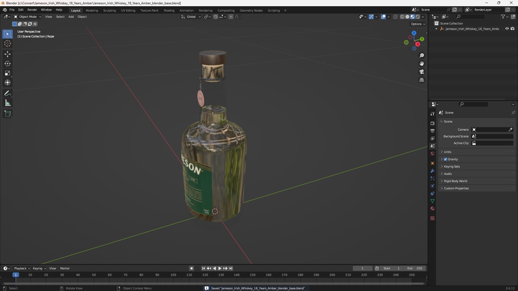Select the Add Cube tool

8,114
